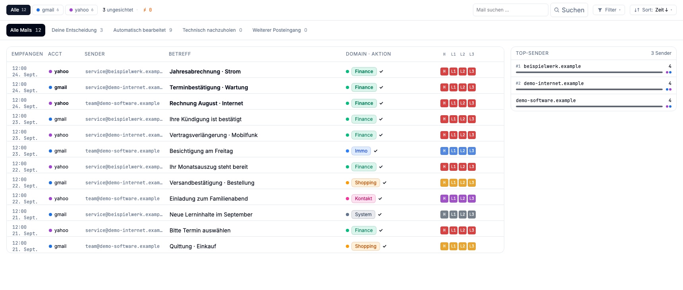Select demo-internet.example in the Top-Sender list
Image resolution: width=683 pixels, height=290 pixels.
click(x=594, y=85)
